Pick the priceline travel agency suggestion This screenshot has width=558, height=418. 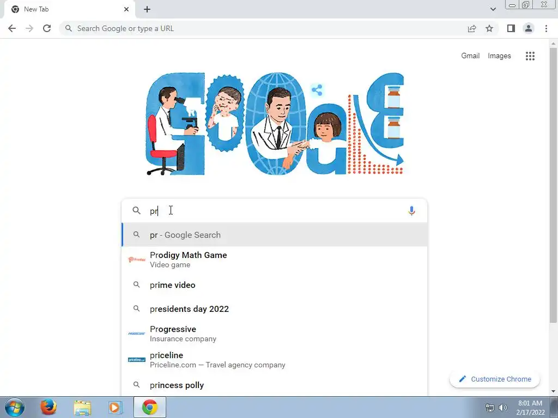point(275,360)
